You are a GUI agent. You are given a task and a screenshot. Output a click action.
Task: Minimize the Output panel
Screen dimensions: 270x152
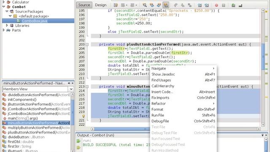(x=262, y=135)
